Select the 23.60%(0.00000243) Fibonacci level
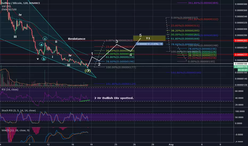The height and width of the screenshot is (146, 248). tap(120, 47)
